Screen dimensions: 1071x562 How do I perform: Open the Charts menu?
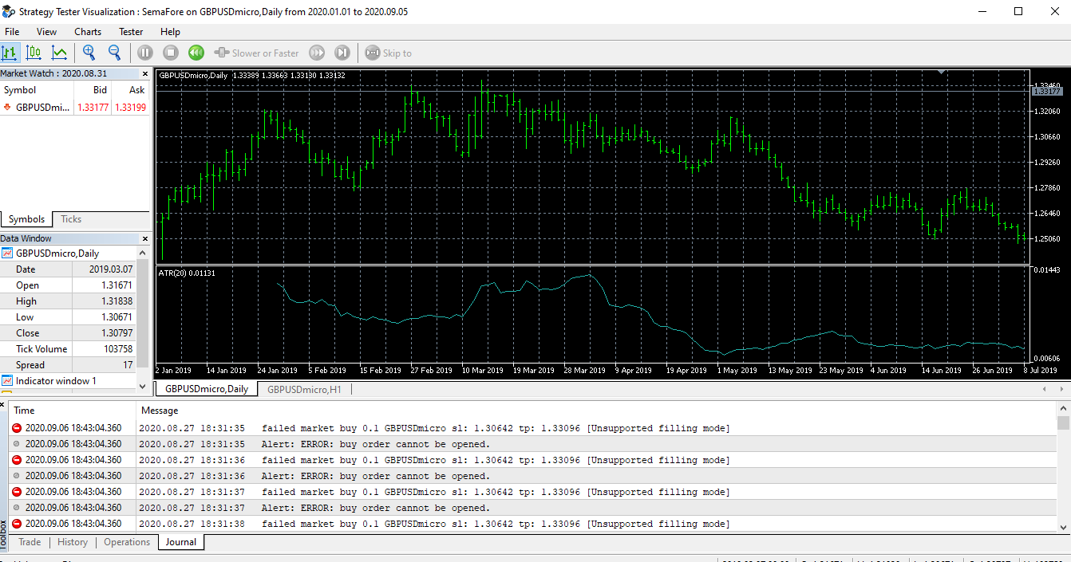(87, 32)
